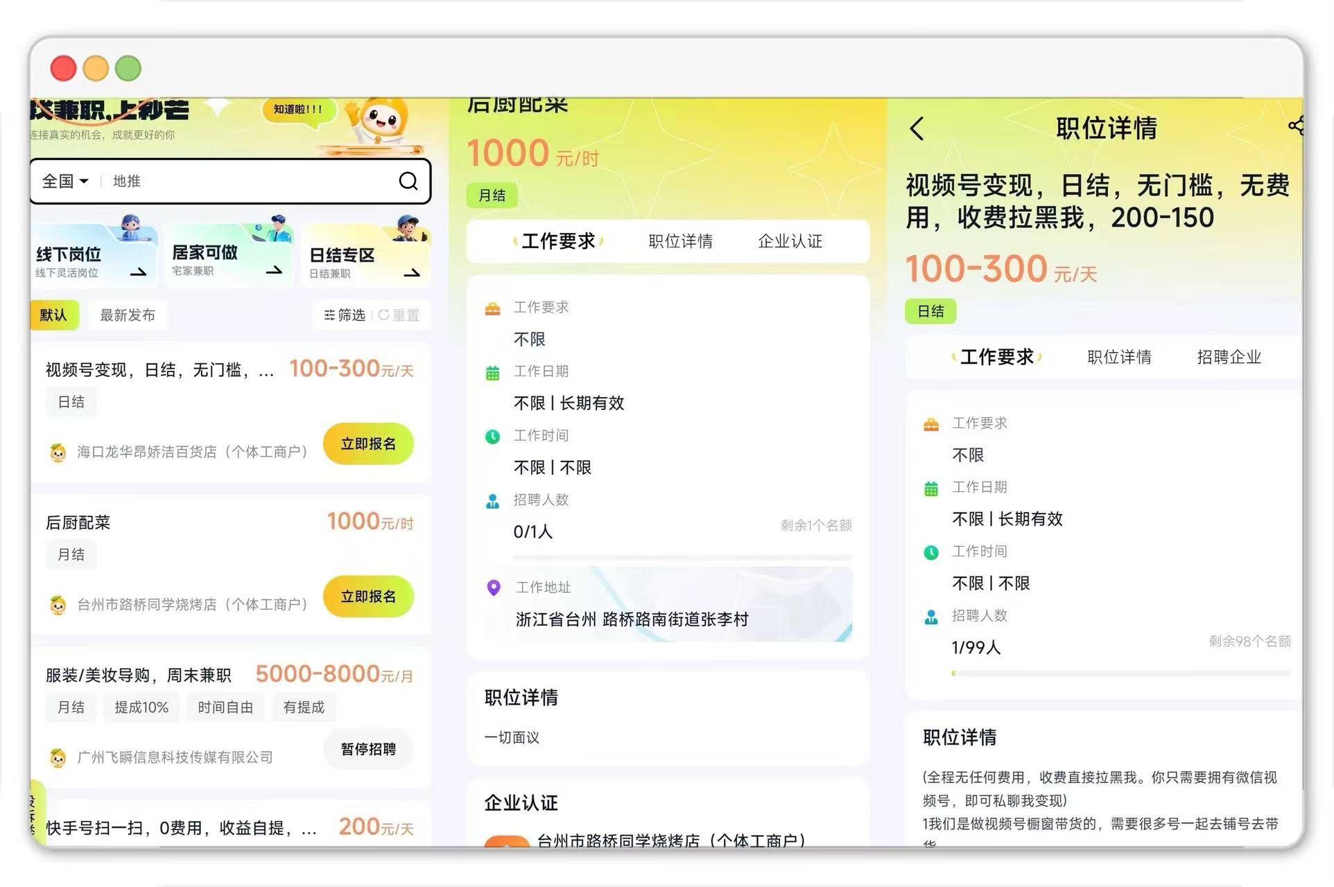Click the calendar icon beside 工作日期 in middle panel
This screenshot has height=887, width=1334.
click(492, 373)
